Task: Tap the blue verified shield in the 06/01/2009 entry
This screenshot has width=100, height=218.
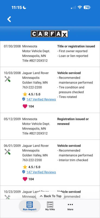Action: (x=24, y=172)
